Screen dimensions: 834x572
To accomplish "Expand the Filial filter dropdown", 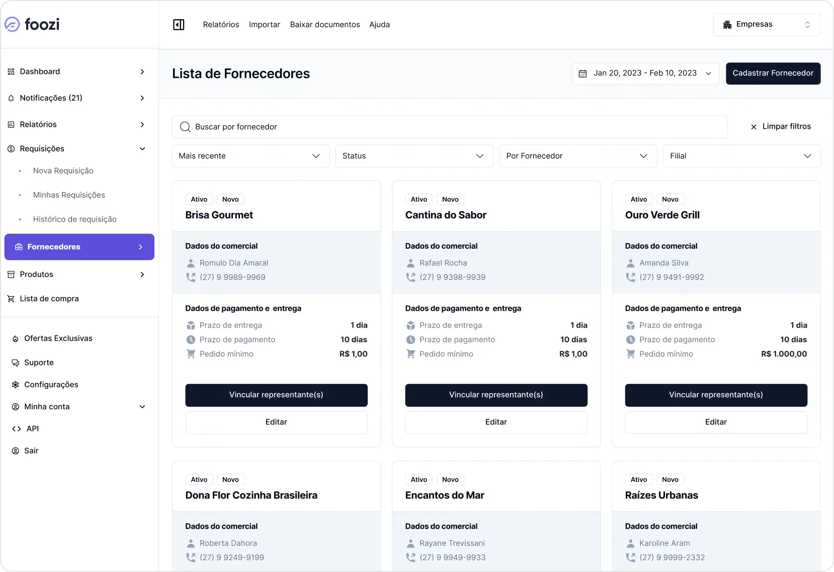I will pos(741,156).
